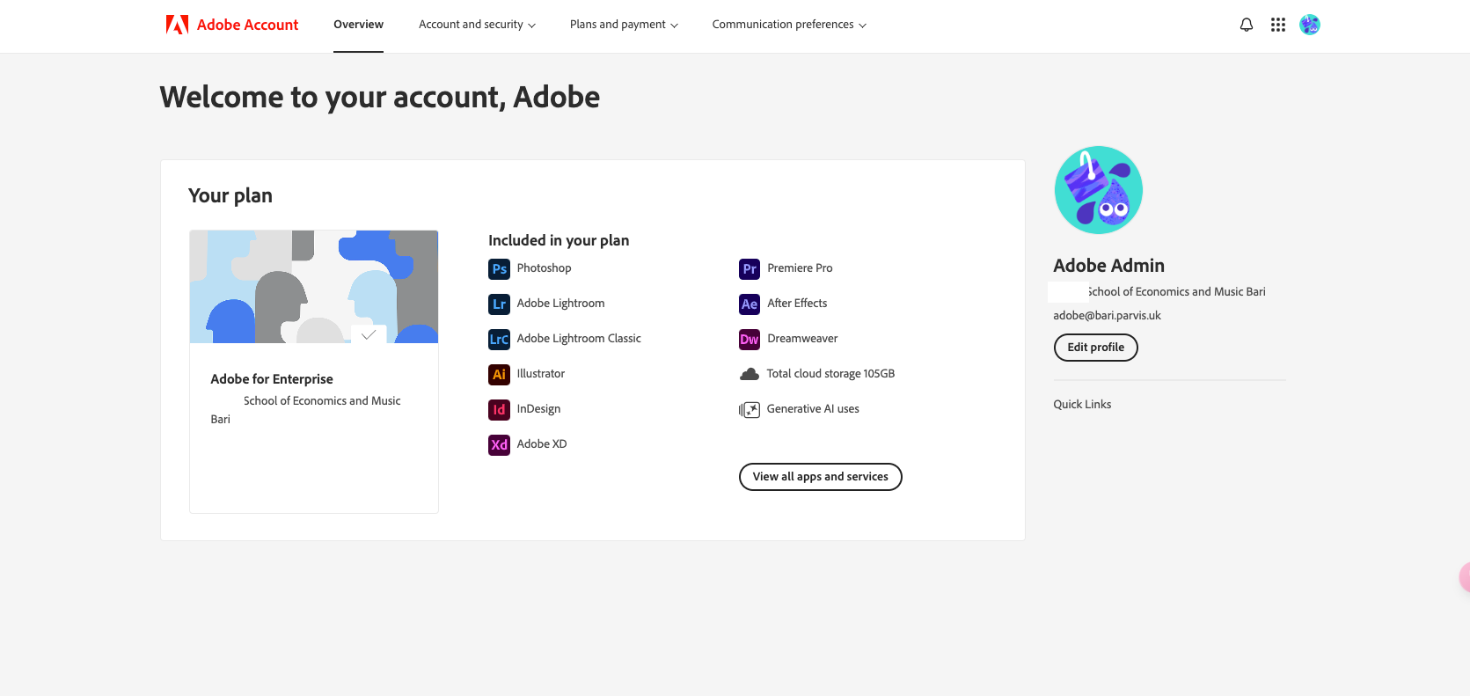Click the Dreamweaver Dw icon
This screenshot has width=1470, height=696.
750,340
